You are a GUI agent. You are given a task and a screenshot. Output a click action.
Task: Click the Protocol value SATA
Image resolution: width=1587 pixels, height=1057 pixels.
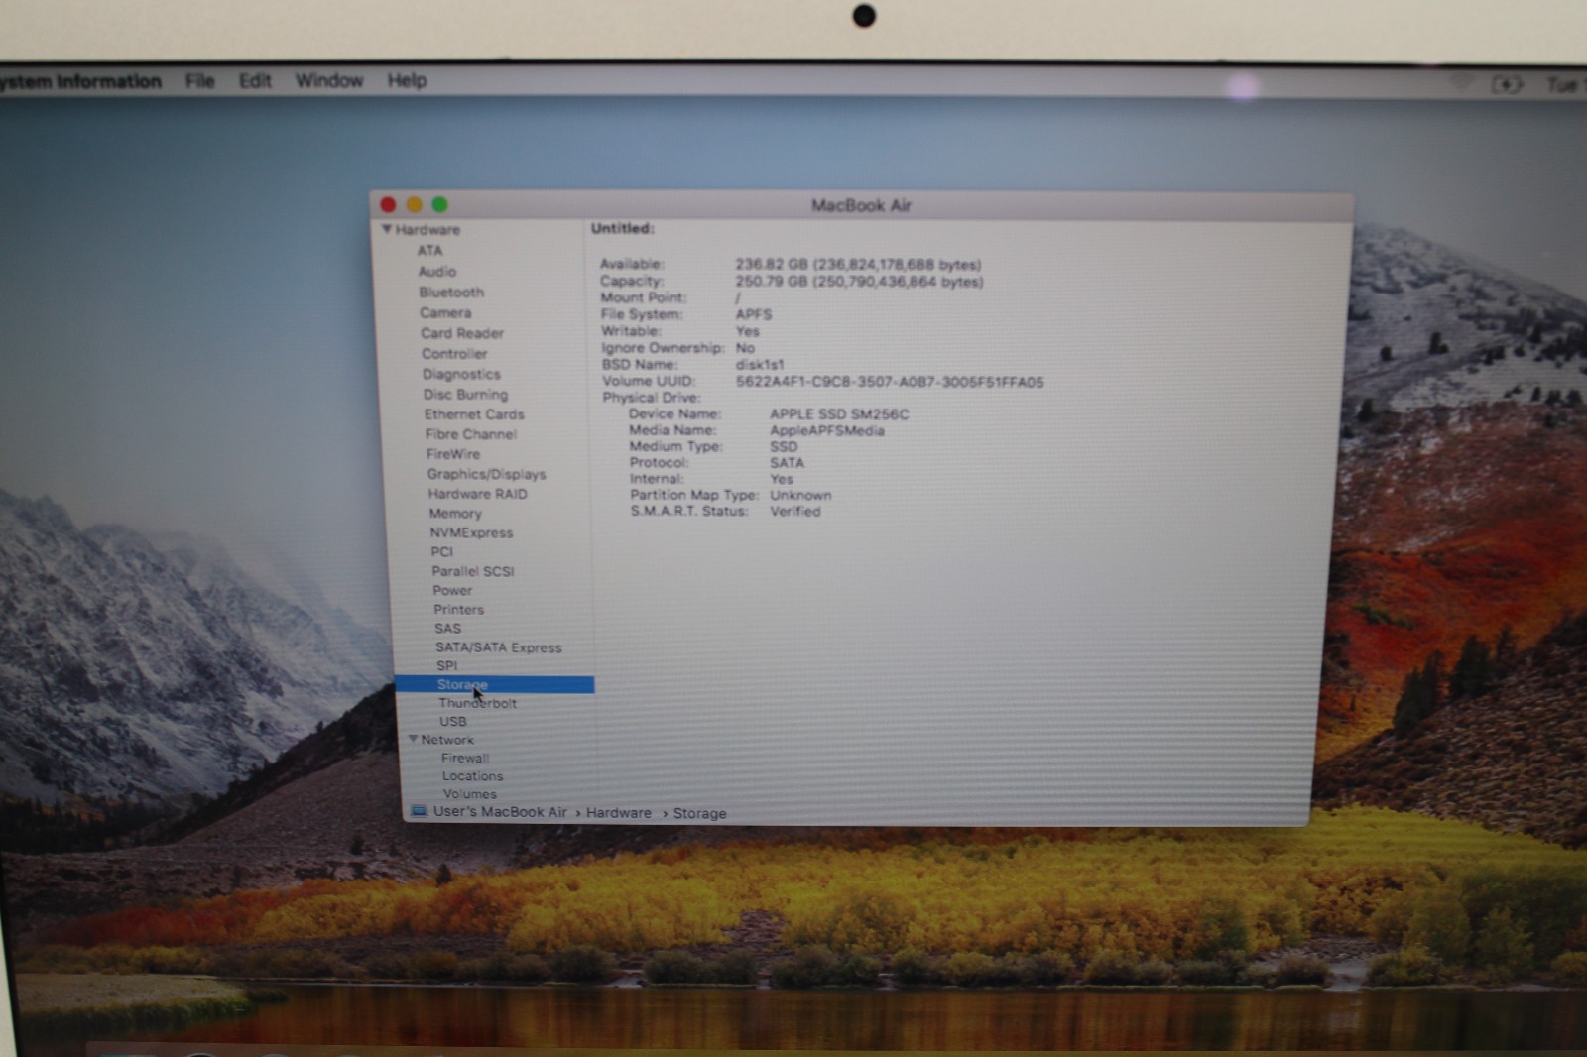tap(788, 463)
